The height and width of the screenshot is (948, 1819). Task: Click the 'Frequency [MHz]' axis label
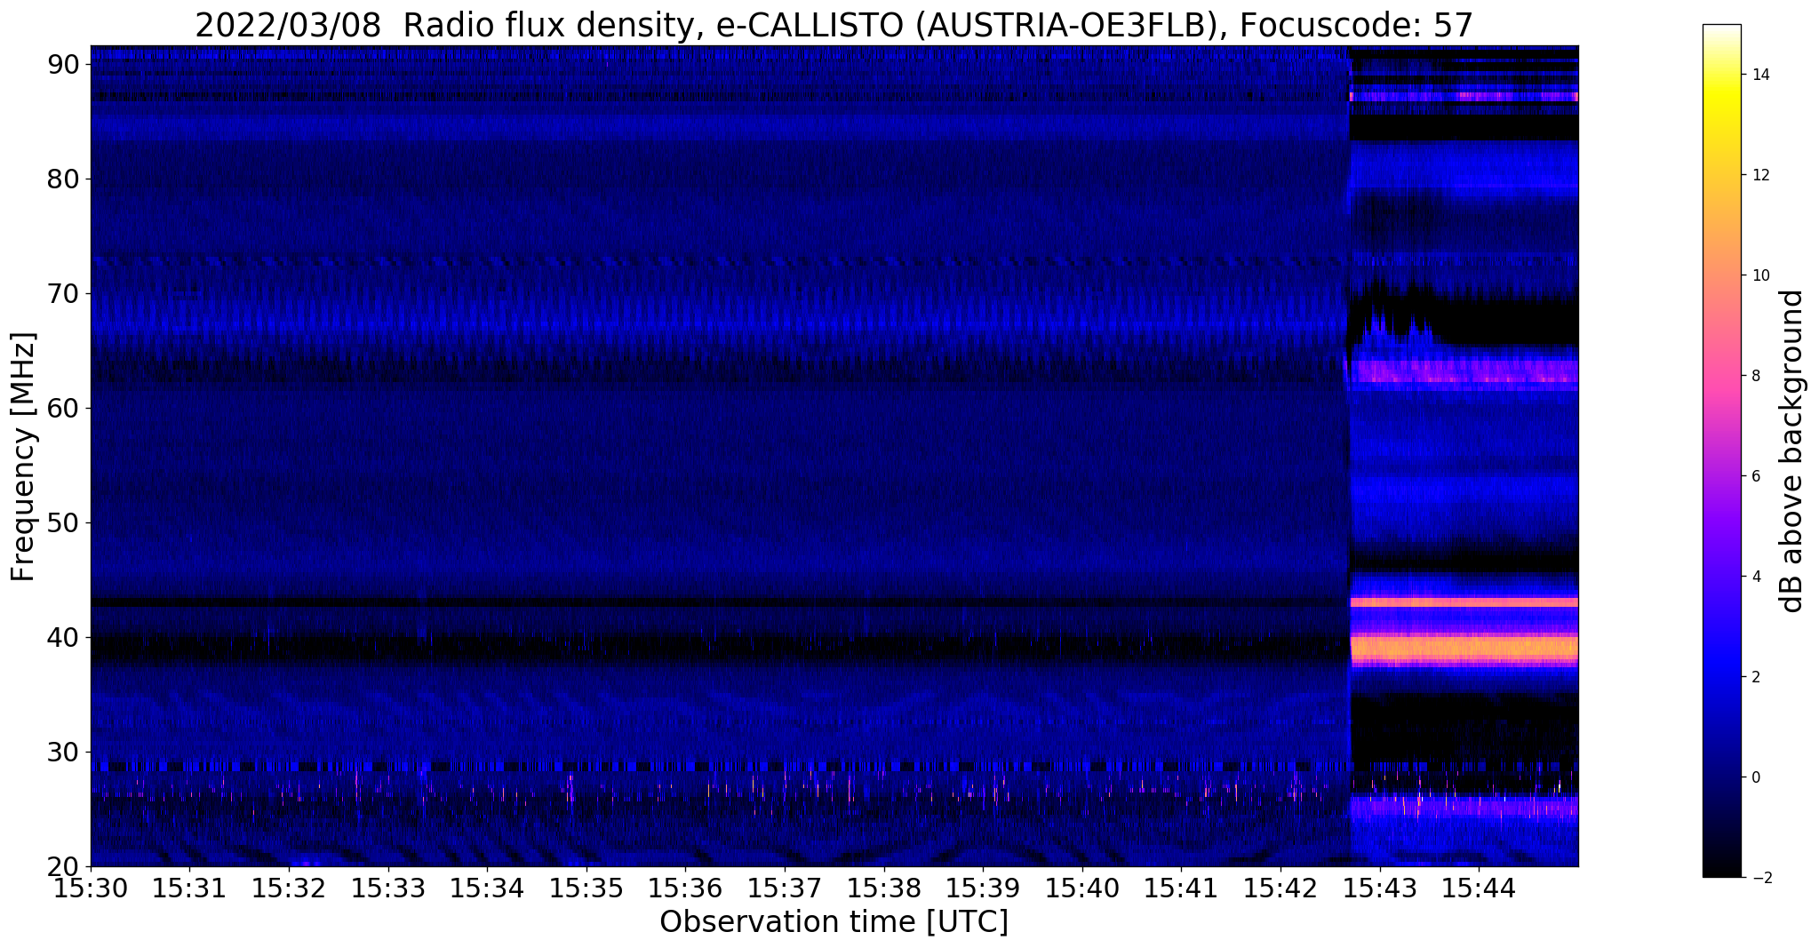coord(22,457)
